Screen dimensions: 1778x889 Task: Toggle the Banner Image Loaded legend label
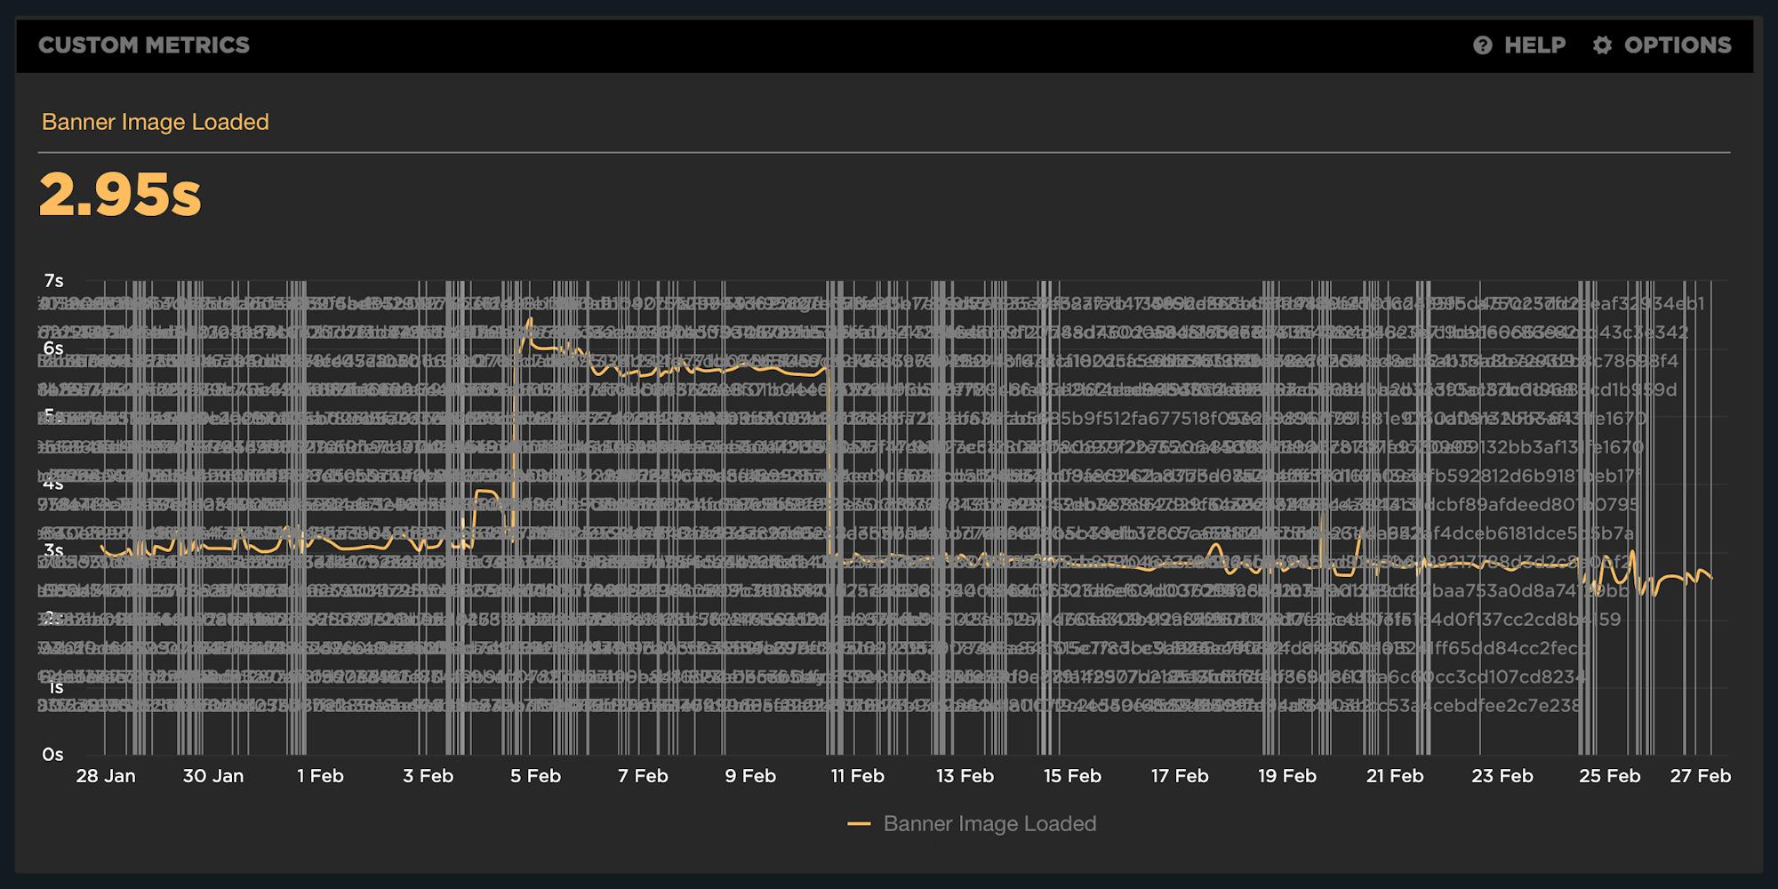point(989,824)
